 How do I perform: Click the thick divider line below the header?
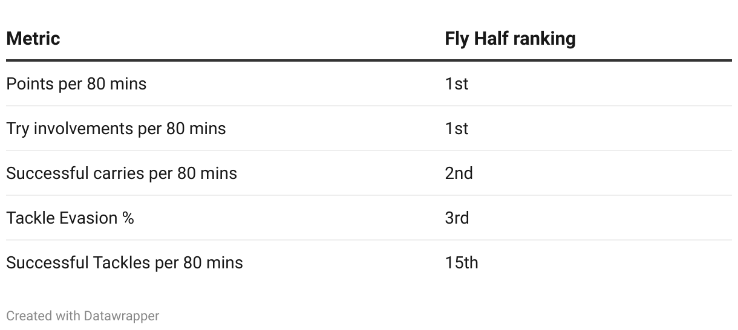(x=369, y=60)
